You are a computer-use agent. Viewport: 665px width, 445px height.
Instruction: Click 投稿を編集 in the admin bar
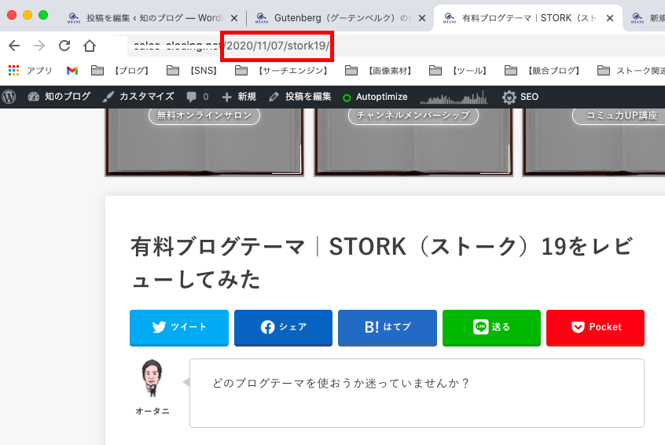click(299, 97)
